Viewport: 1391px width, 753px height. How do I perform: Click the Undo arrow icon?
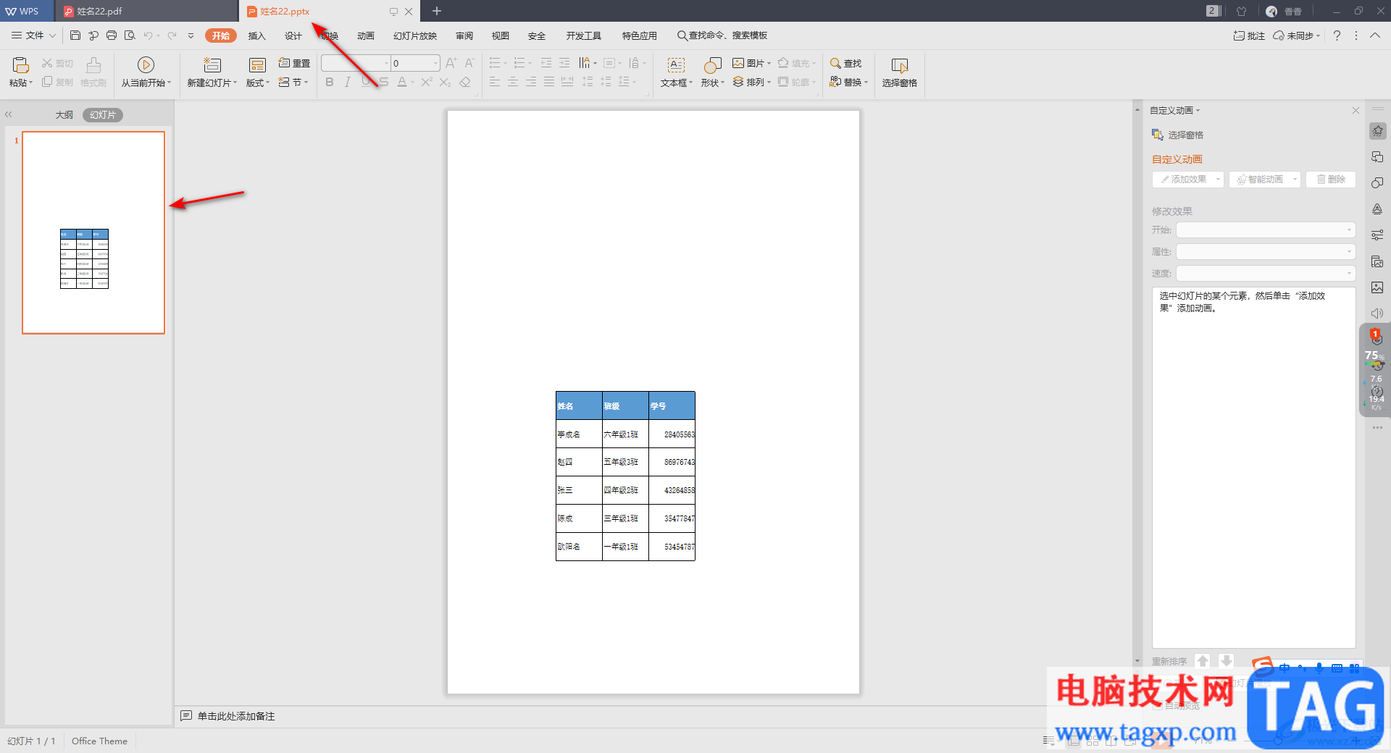pos(148,35)
